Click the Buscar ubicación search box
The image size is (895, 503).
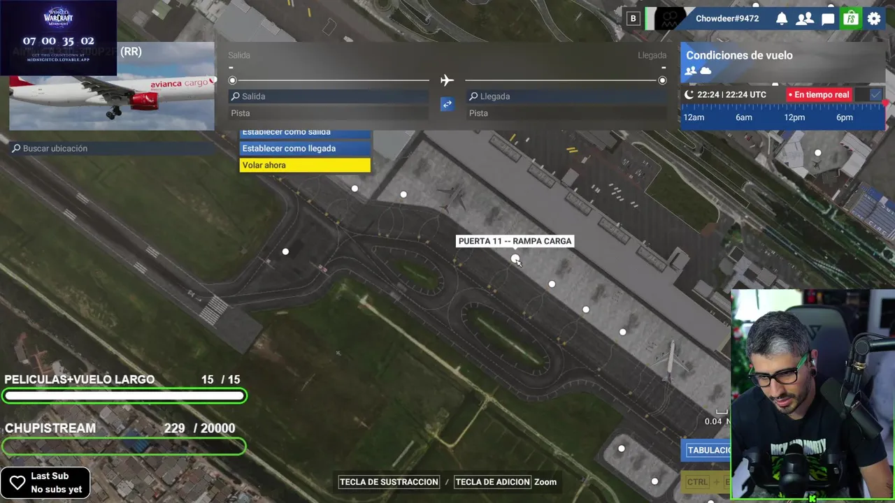pyautogui.click(x=112, y=148)
